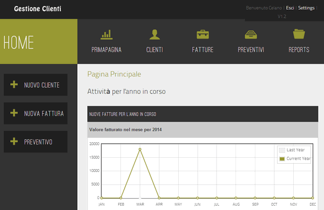This screenshot has height=210, width=324.
Task: Click the MAR peak data point
Action: 140,149
